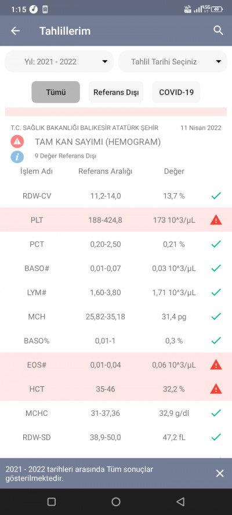The image size is (232, 515).
Task: Open search with the magnifier icon
Action: click(219, 31)
